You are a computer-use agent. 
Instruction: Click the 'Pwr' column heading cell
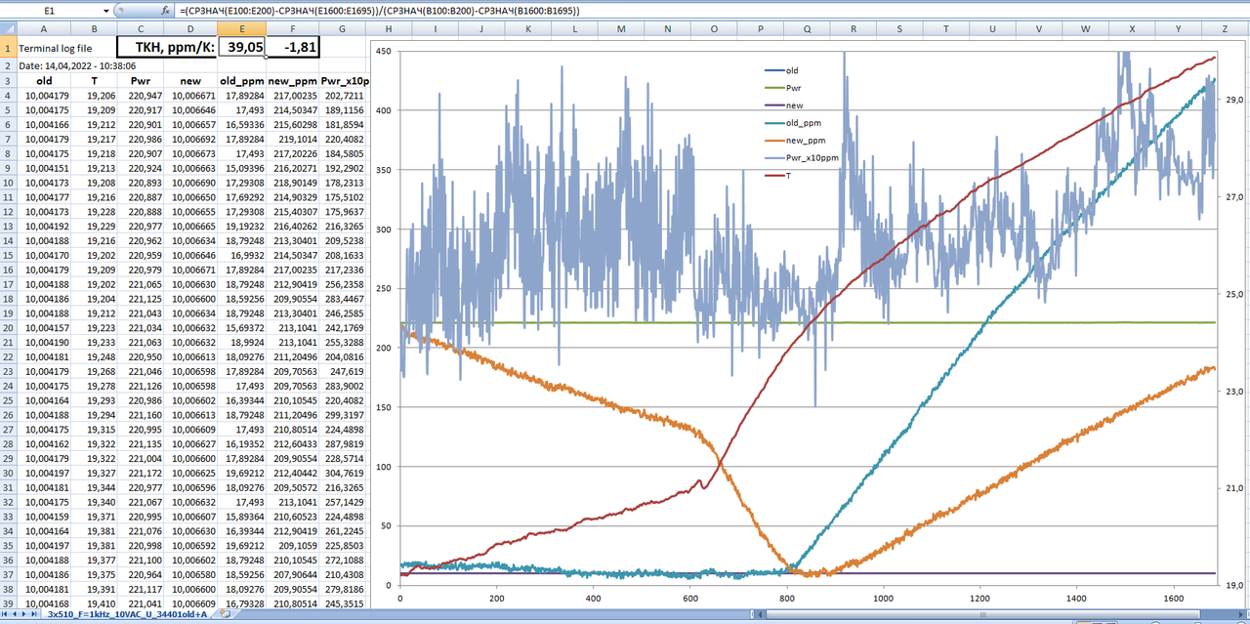[x=141, y=81]
